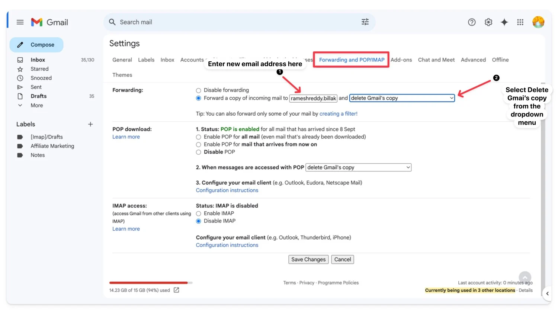Screen dimensions: 558x314
Task: Click the search filter options icon
Action: pos(365,22)
